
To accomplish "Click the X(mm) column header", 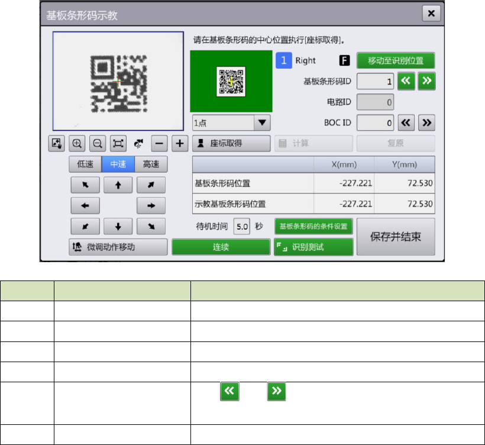I will 344,165.
